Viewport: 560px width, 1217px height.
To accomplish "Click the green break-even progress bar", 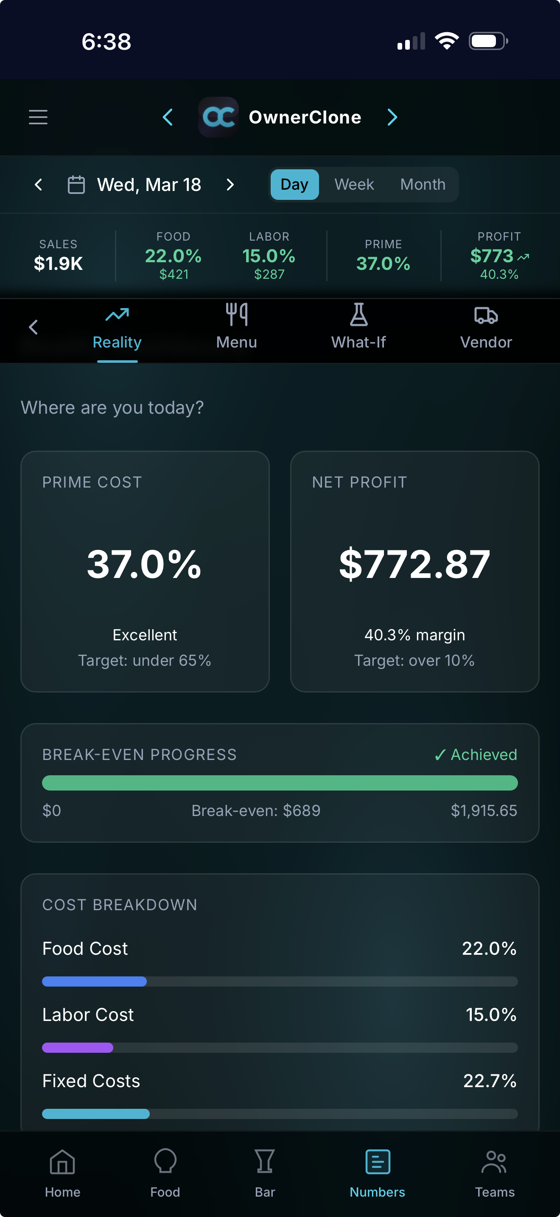I will coord(280,783).
